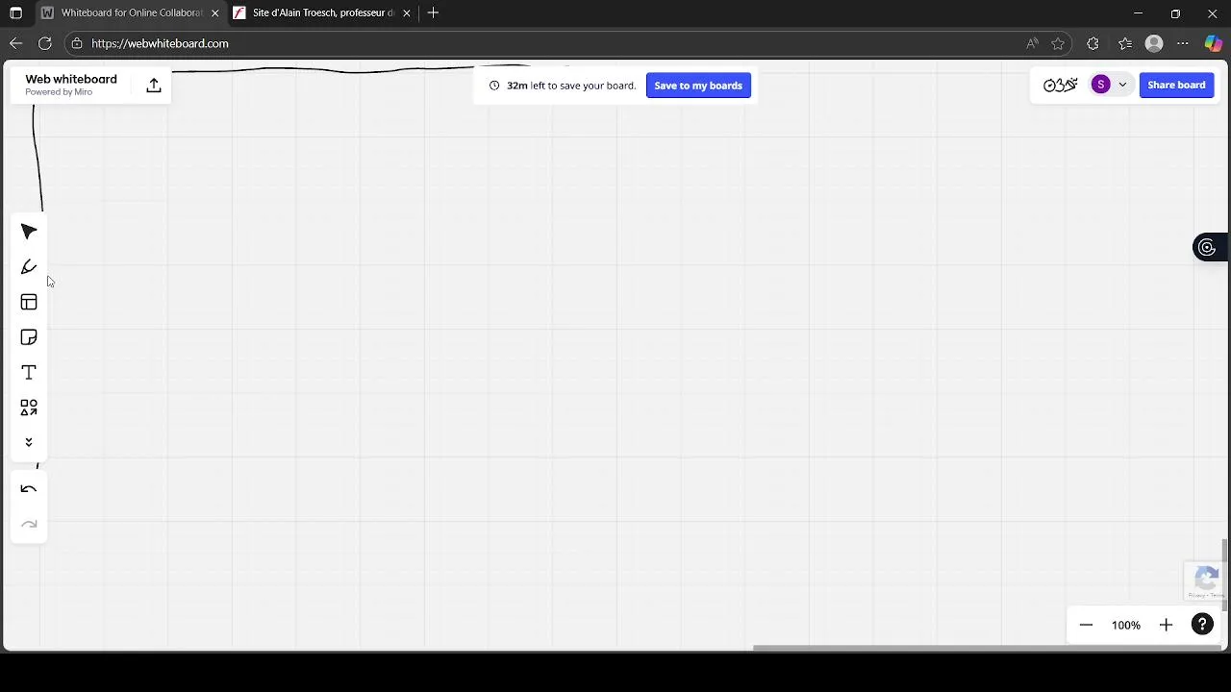
Task: Click the reCAPTCHA badge
Action: pyautogui.click(x=1207, y=581)
